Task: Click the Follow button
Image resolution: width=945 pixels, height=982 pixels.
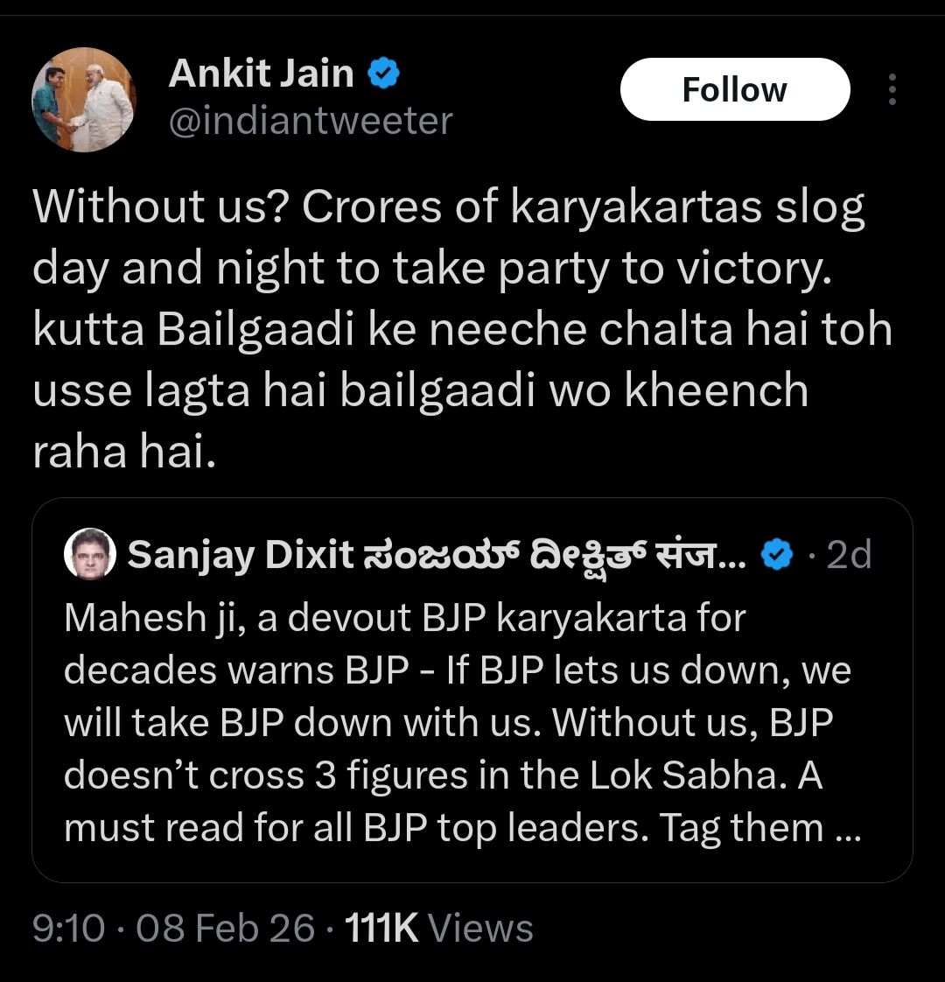Action: [734, 90]
